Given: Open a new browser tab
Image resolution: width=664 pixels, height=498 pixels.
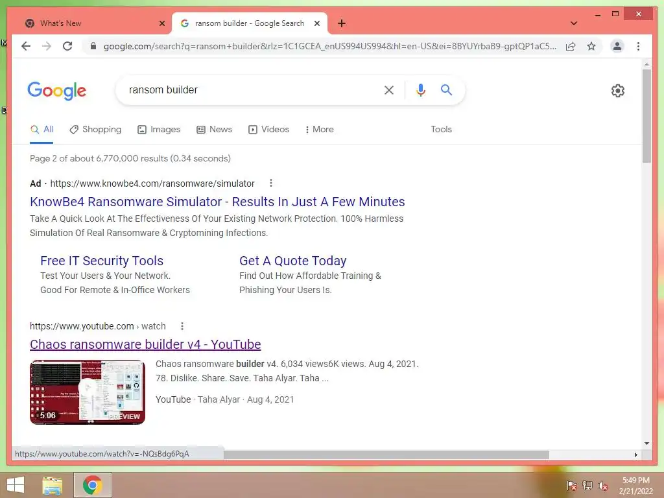Looking at the screenshot, I should click(342, 23).
